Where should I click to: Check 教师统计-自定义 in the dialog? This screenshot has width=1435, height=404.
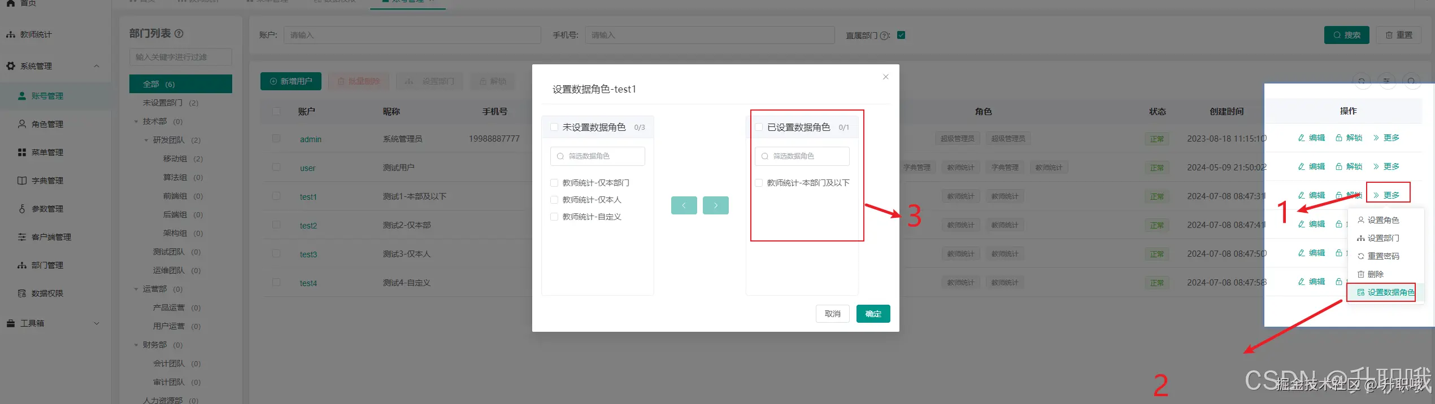pyautogui.click(x=554, y=217)
